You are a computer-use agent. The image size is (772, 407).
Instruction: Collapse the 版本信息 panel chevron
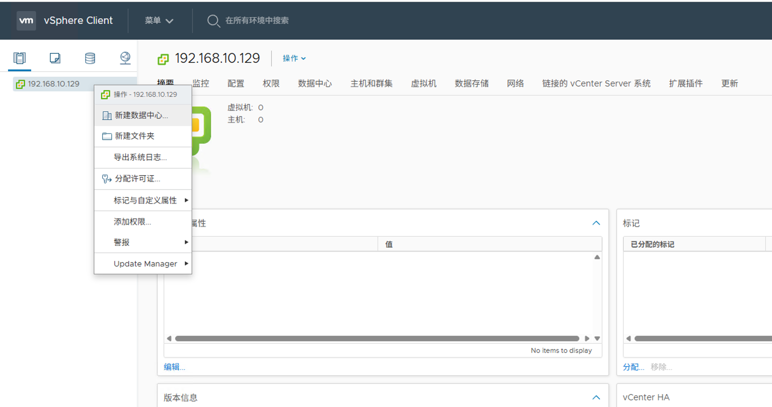click(x=596, y=397)
